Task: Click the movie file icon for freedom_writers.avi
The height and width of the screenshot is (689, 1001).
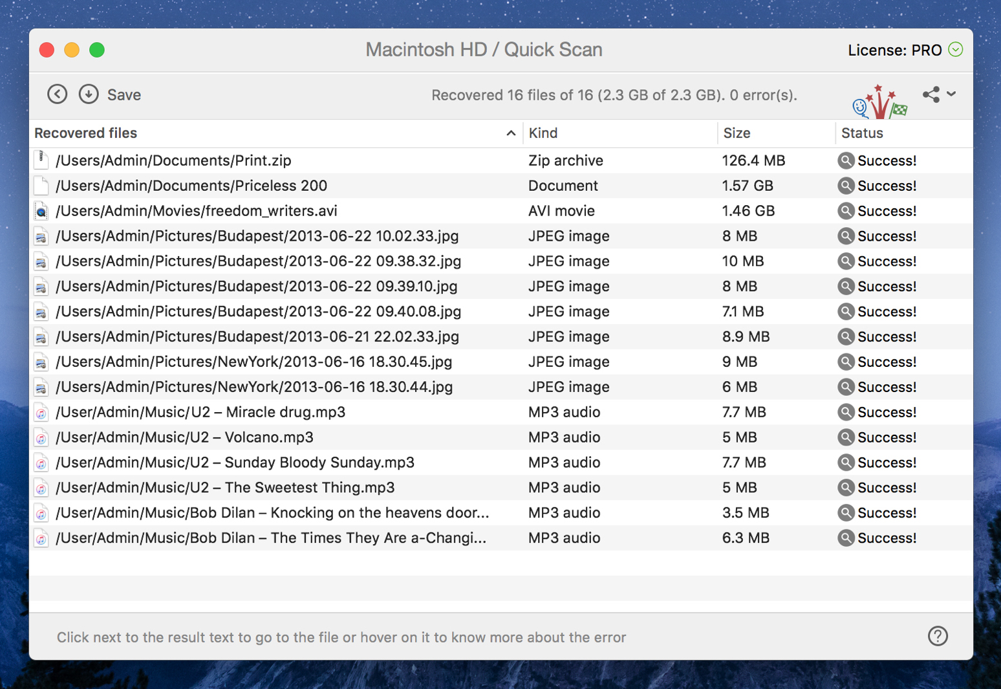Action: pyautogui.click(x=41, y=211)
